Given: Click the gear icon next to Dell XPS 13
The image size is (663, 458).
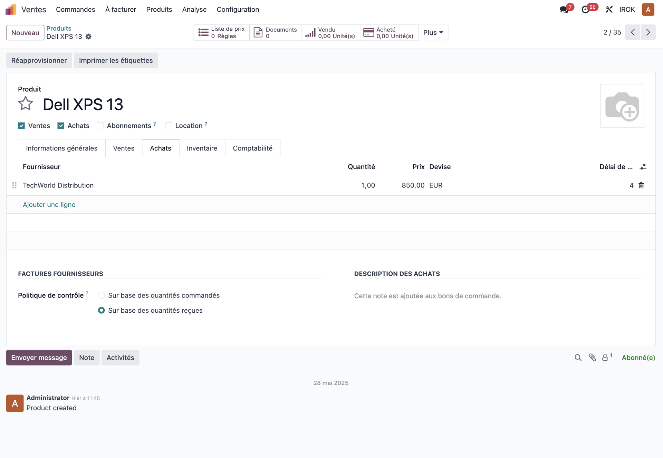Looking at the screenshot, I should [x=88, y=37].
